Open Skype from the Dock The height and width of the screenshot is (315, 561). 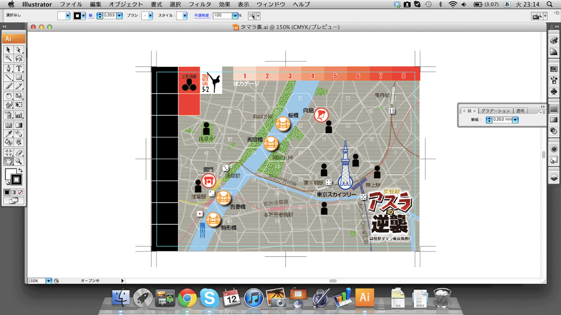tap(209, 297)
